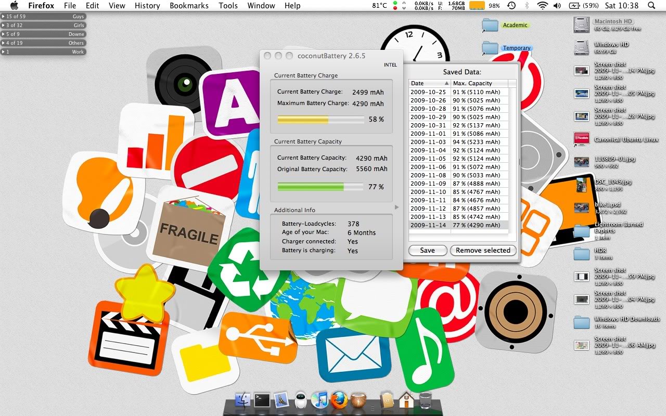Screen dimensions: 666x416
Task: Click the Wi-Fi status icon
Action: [543, 5]
